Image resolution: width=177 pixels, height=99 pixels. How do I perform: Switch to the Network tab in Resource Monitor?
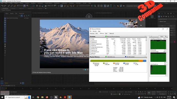112,34
